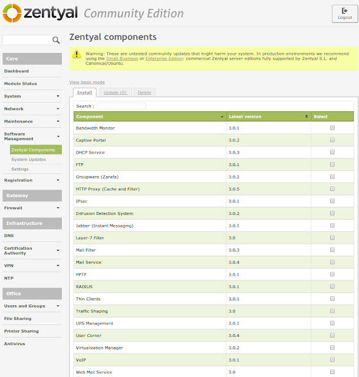Tick the FTP component checkbox
Screen dimensions: 359x377
332,164
